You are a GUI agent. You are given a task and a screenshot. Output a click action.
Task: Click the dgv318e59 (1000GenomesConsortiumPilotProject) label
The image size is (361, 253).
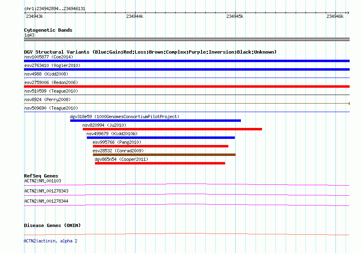coord(125,117)
